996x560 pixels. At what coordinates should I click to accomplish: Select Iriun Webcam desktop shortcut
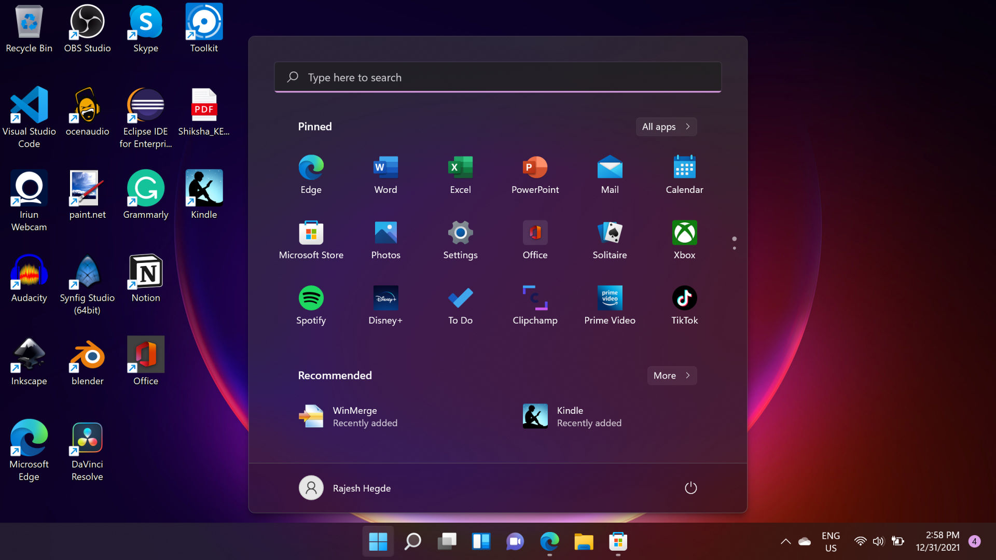(29, 201)
